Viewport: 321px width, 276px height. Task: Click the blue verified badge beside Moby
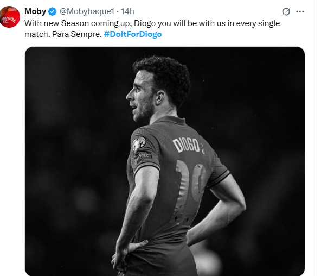pos(52,11)
